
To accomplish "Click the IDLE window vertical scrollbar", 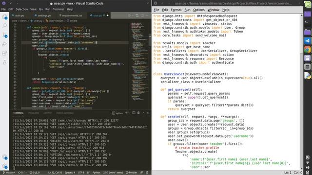I will point(301,92).
